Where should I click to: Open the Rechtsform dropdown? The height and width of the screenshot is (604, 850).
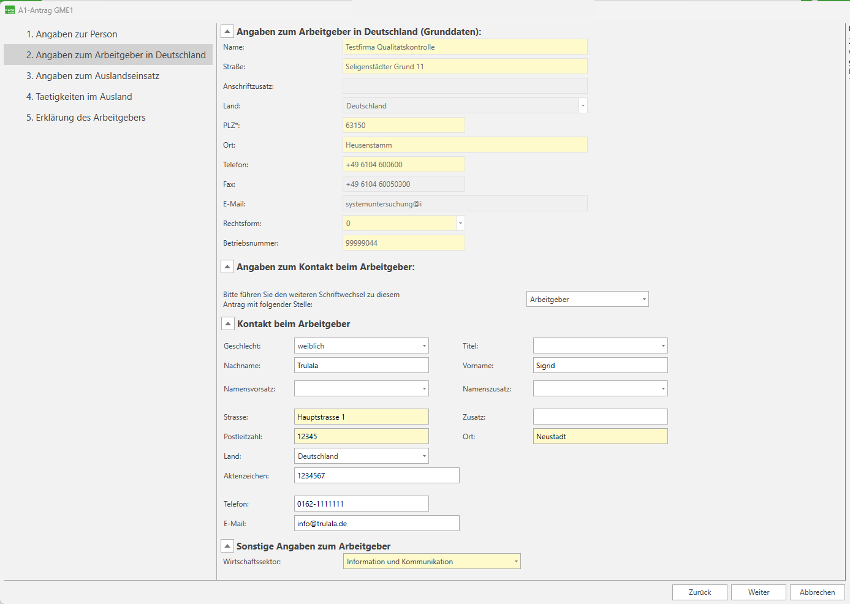click(x=460, y=224)
